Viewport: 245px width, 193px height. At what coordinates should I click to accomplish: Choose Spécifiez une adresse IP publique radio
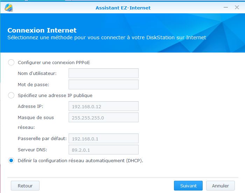pyautogui.click(x=11, y=95)
